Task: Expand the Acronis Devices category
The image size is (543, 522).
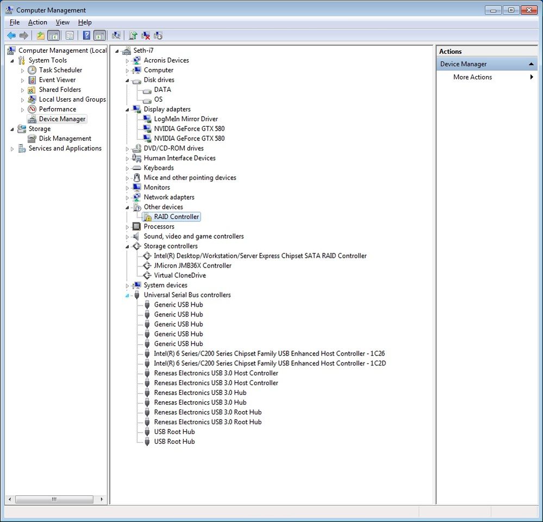Action: [127, 61]
